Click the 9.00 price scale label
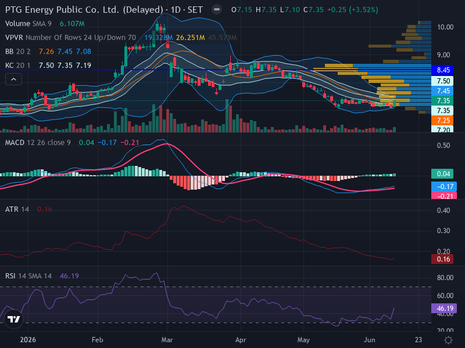Image resolution: width=465 pixels, height=348 pixels. [x=443, y=55]
